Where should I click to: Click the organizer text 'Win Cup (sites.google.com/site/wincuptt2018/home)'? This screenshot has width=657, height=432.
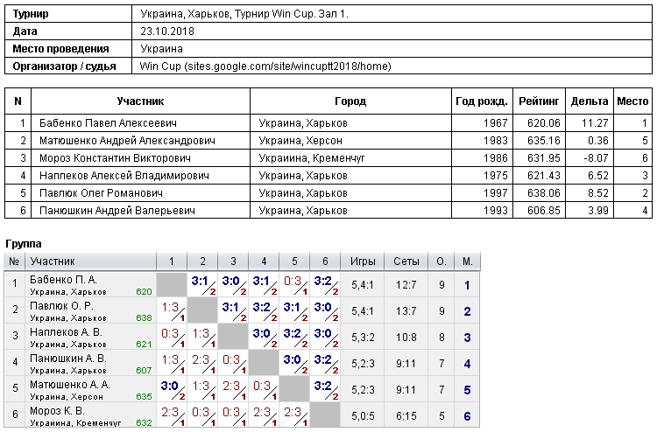pos(265,66)
